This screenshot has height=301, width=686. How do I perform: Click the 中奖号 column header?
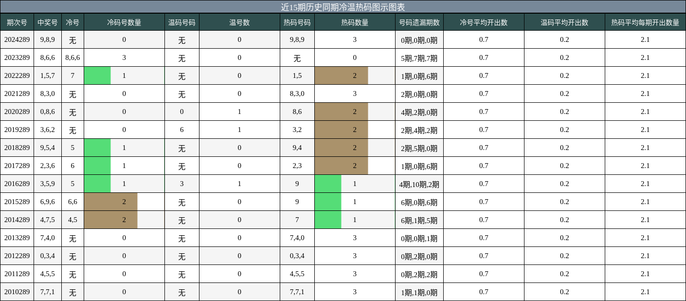(x=47, y=22)
